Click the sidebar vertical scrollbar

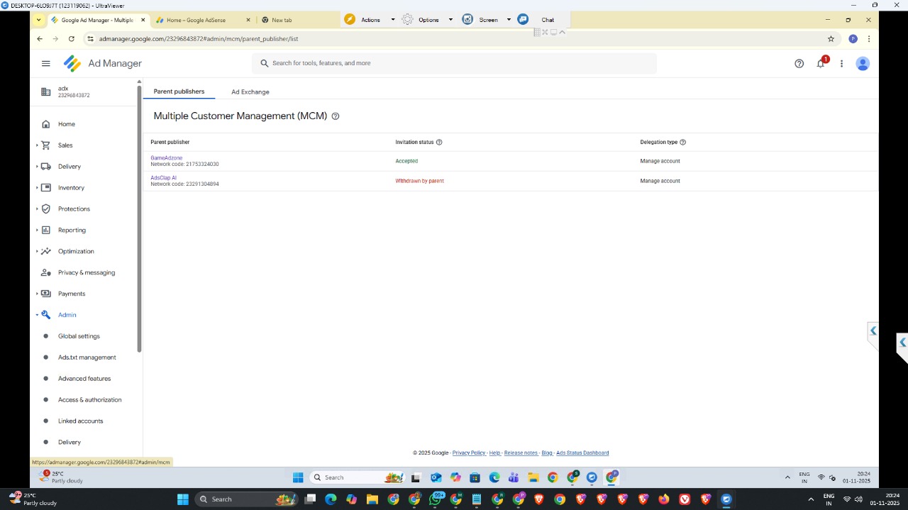[x=139, y=213]
